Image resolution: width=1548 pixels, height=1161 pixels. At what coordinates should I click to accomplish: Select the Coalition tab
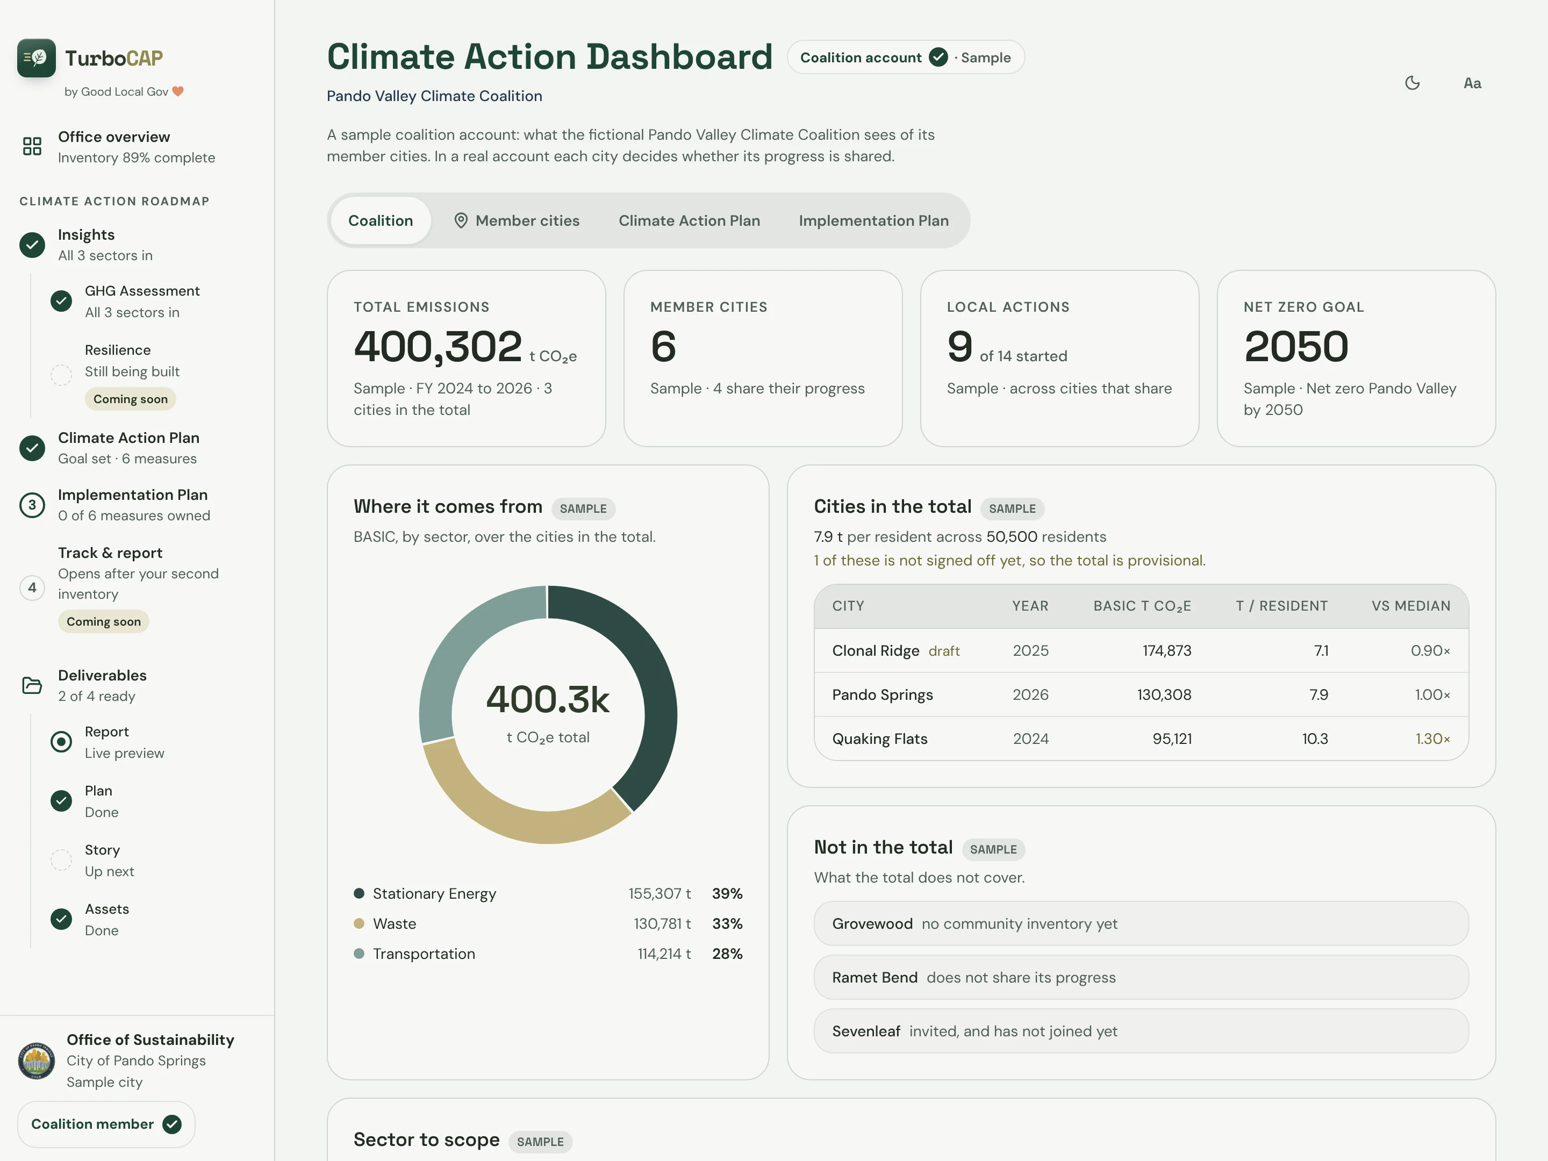coord(381,220)
